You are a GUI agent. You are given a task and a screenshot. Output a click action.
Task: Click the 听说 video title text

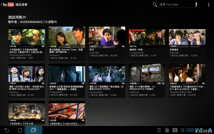92,50
